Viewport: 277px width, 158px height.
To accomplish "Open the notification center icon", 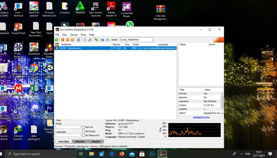I will tap(270, 154).
